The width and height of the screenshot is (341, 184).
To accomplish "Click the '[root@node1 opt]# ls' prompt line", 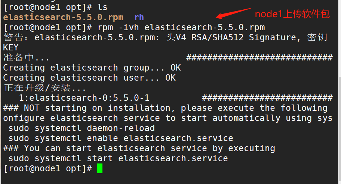I will pos(55,7).
